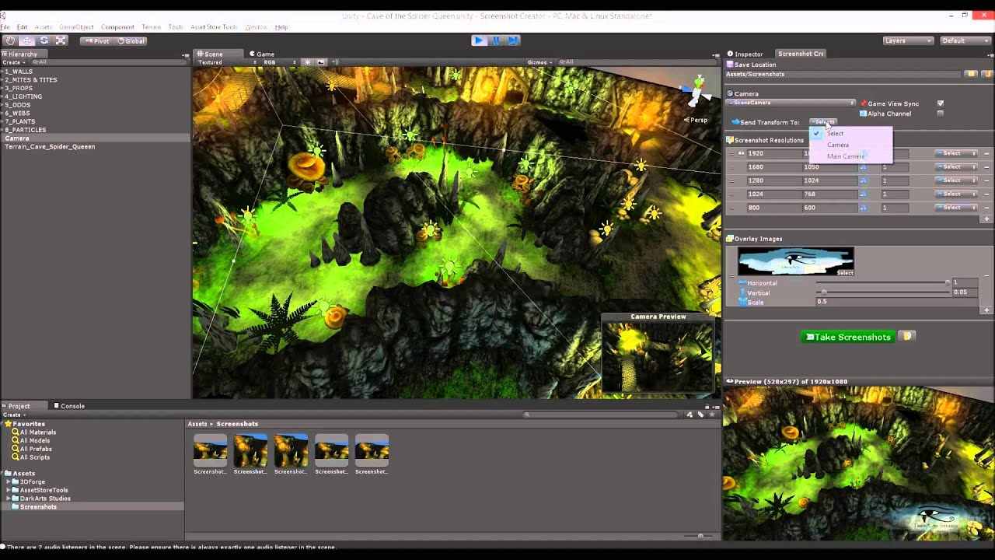Open the Component menu

pyautogui.click(x=117, y=27)
